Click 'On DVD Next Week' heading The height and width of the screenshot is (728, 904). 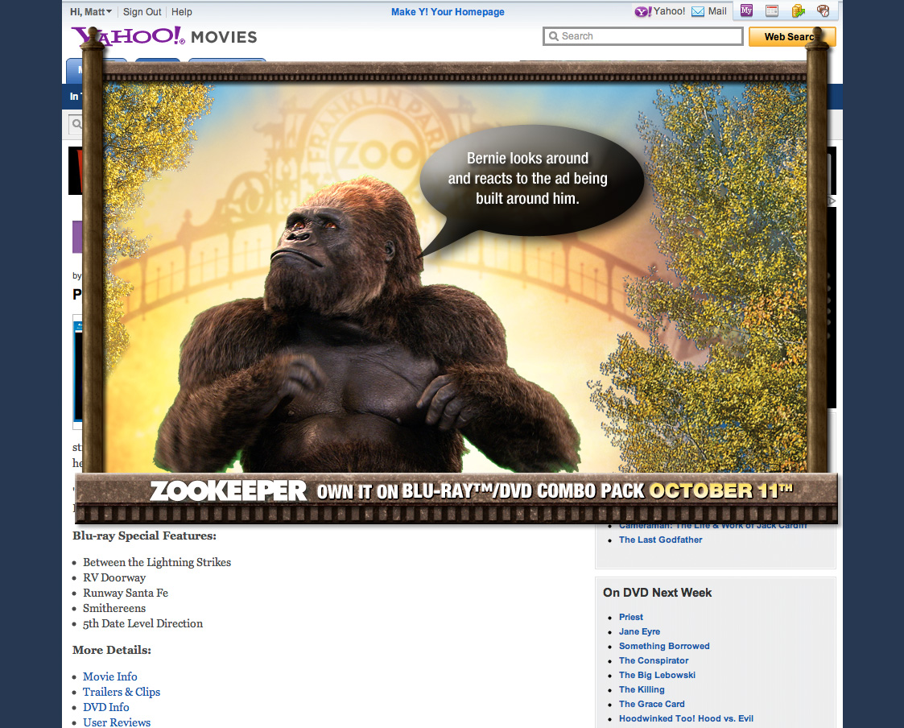(x=657, y=593)
